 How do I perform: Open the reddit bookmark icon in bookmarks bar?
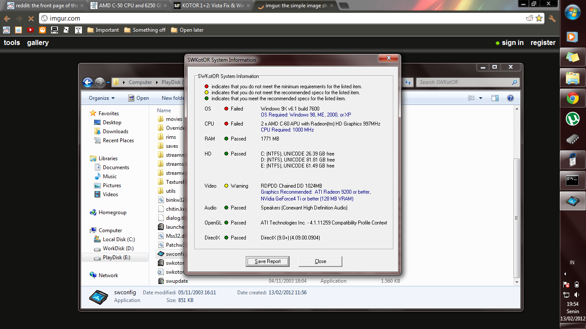[x=6, y=30]
